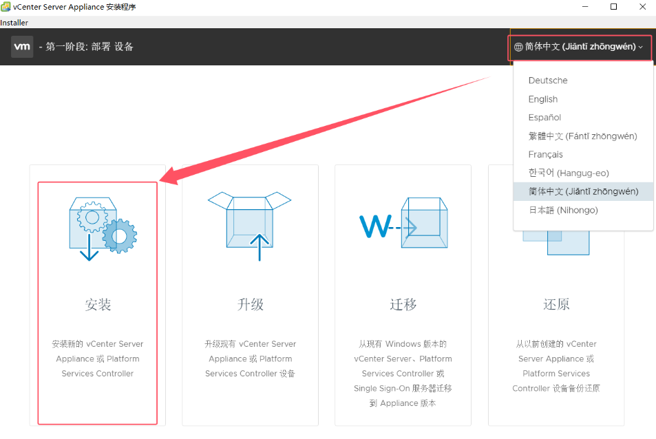The width and height of the screenshot is (656, 439).
Task: Click the language selector chevron arrow
Action: pyautogui.click(x=641, y=47)
